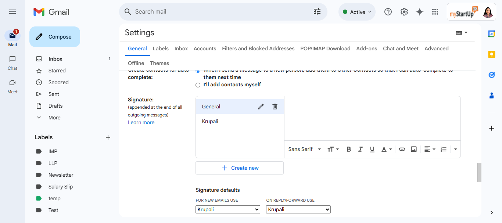Open the Google apps grid
The width and height of the screenshot is (502, 223).
pos(435,12)
